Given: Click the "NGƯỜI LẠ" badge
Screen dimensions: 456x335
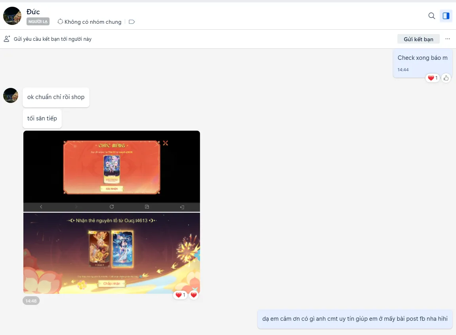Looking at the screenshot, I should (x=38, y=22).
